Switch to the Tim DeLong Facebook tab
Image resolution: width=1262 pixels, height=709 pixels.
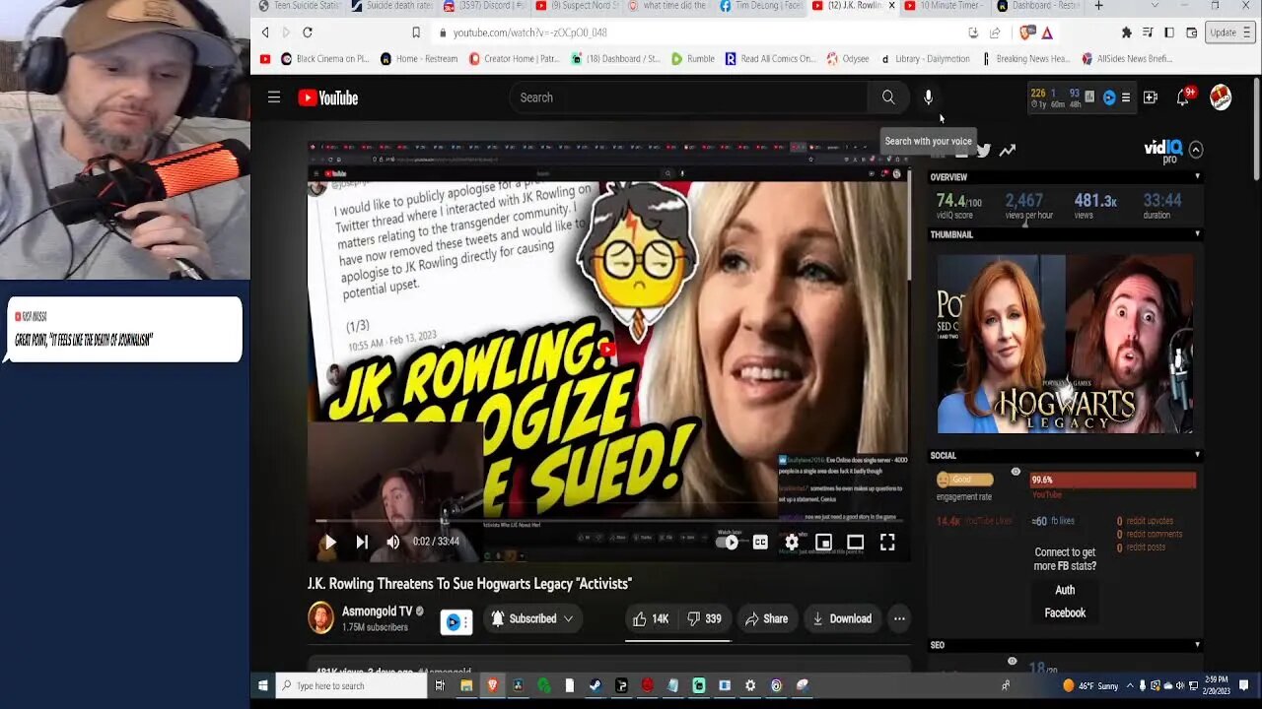pos(761,6)
